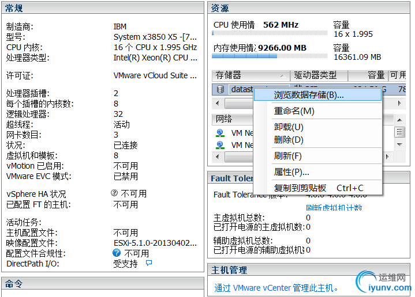Click the DirectPath I/O speech bubble icon
Viewport: 415px width, 297px height.
149,263
